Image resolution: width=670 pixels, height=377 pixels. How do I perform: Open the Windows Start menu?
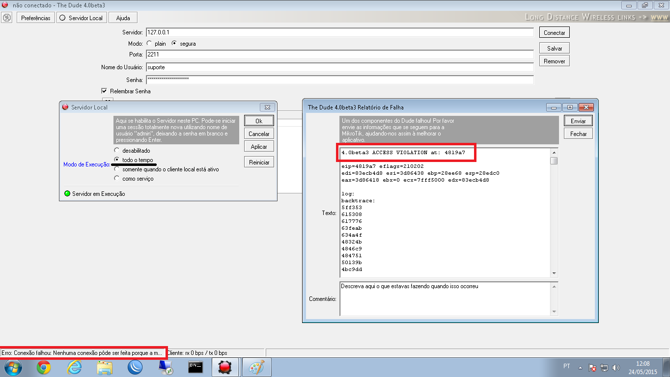(x=12, y=367)
